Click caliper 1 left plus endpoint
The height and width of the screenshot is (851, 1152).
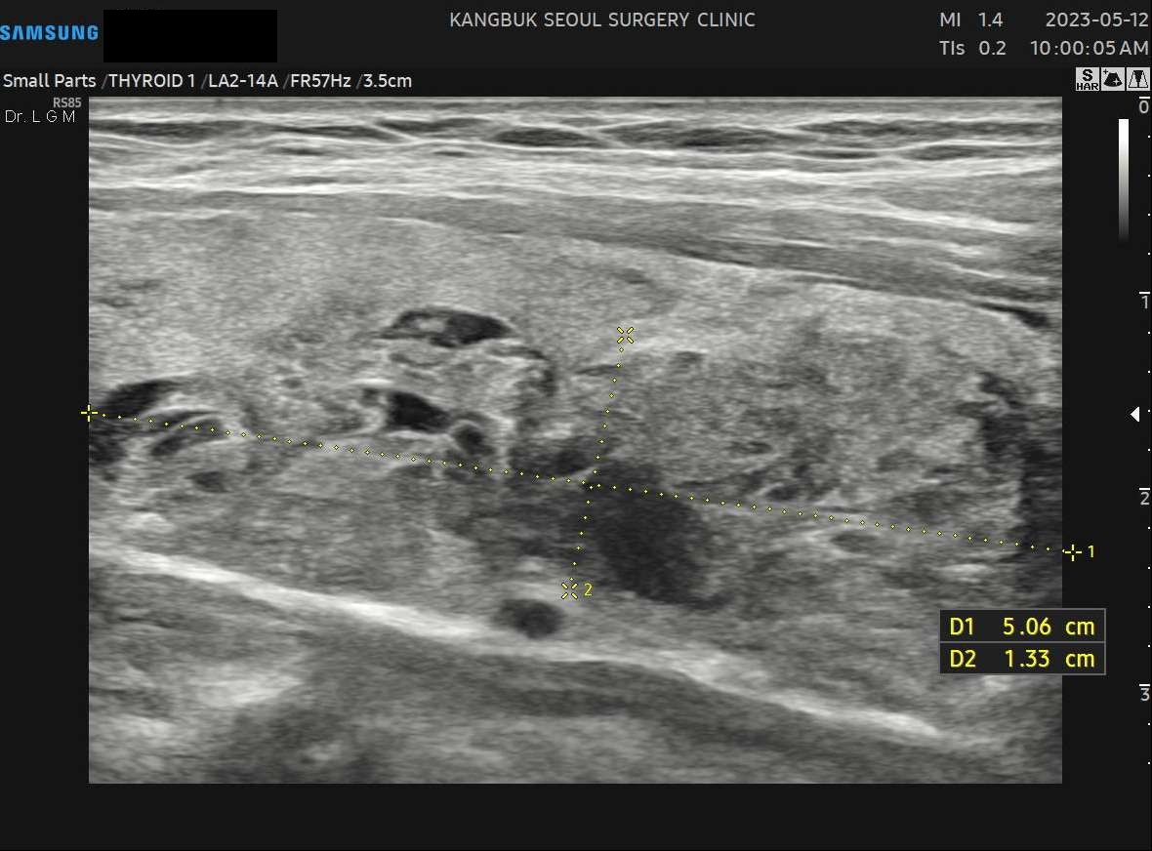coord(89,414)
